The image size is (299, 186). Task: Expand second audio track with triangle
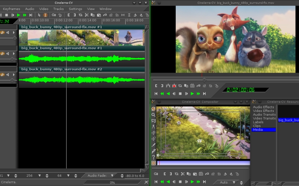click(x=14, y=75)
